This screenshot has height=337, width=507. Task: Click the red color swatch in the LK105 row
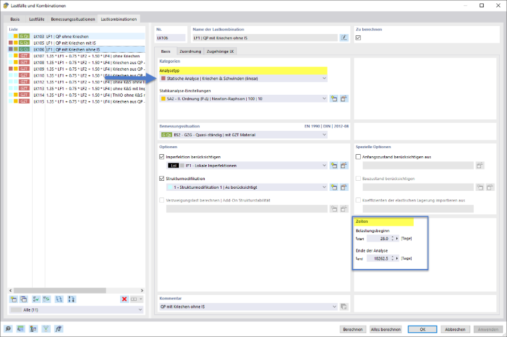(x=11, y=43)
